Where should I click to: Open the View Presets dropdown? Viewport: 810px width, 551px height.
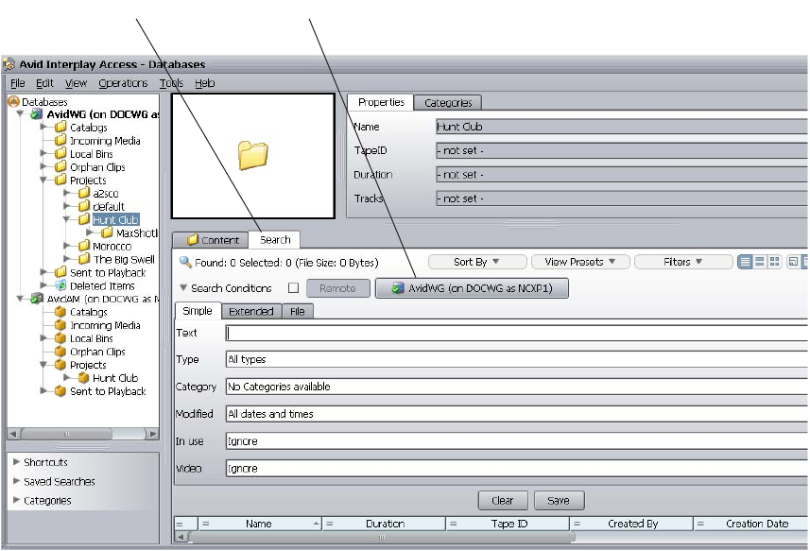coord(580,262)
